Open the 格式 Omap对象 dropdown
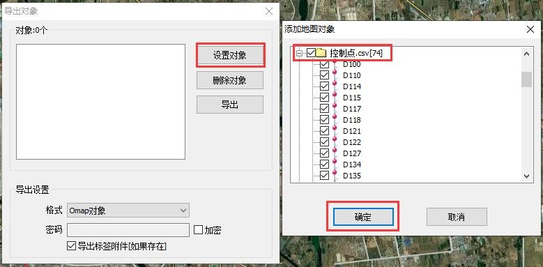The width and height of the screenshot is (543, 267). 128,211
